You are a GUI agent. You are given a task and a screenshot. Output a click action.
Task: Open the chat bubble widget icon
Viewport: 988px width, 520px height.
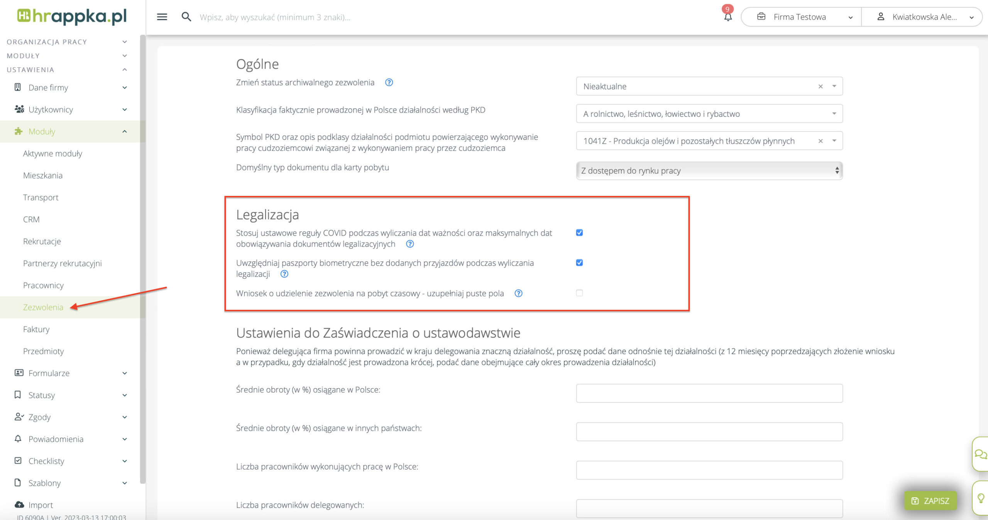(980, 454)
